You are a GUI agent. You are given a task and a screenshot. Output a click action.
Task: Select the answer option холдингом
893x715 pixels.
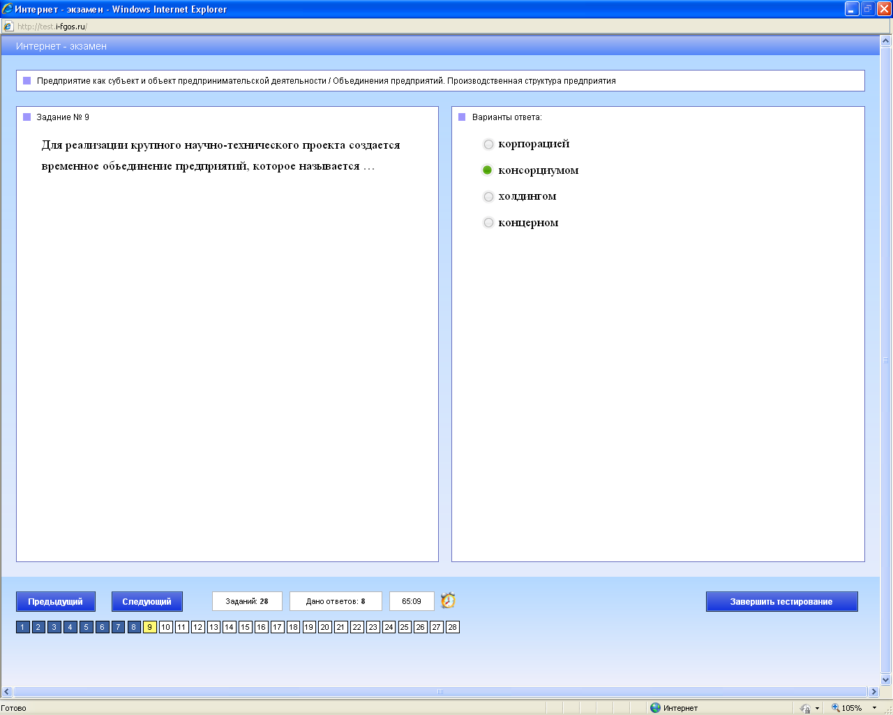coord(488,197)
